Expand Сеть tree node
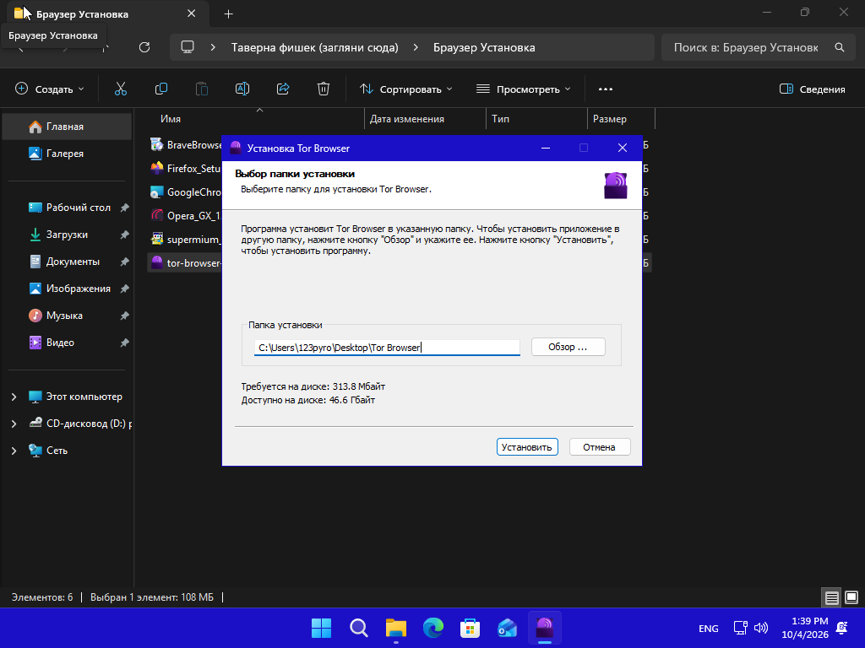The image size is (865, 648). click(x=14, y=451)
